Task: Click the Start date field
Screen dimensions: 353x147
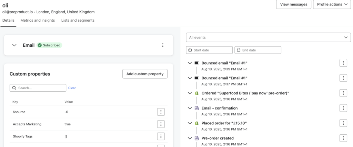Action: coord(209,50)
